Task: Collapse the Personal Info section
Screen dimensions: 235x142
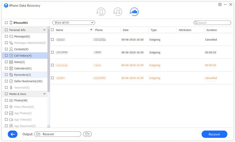Action: click(x=44, y=30)
